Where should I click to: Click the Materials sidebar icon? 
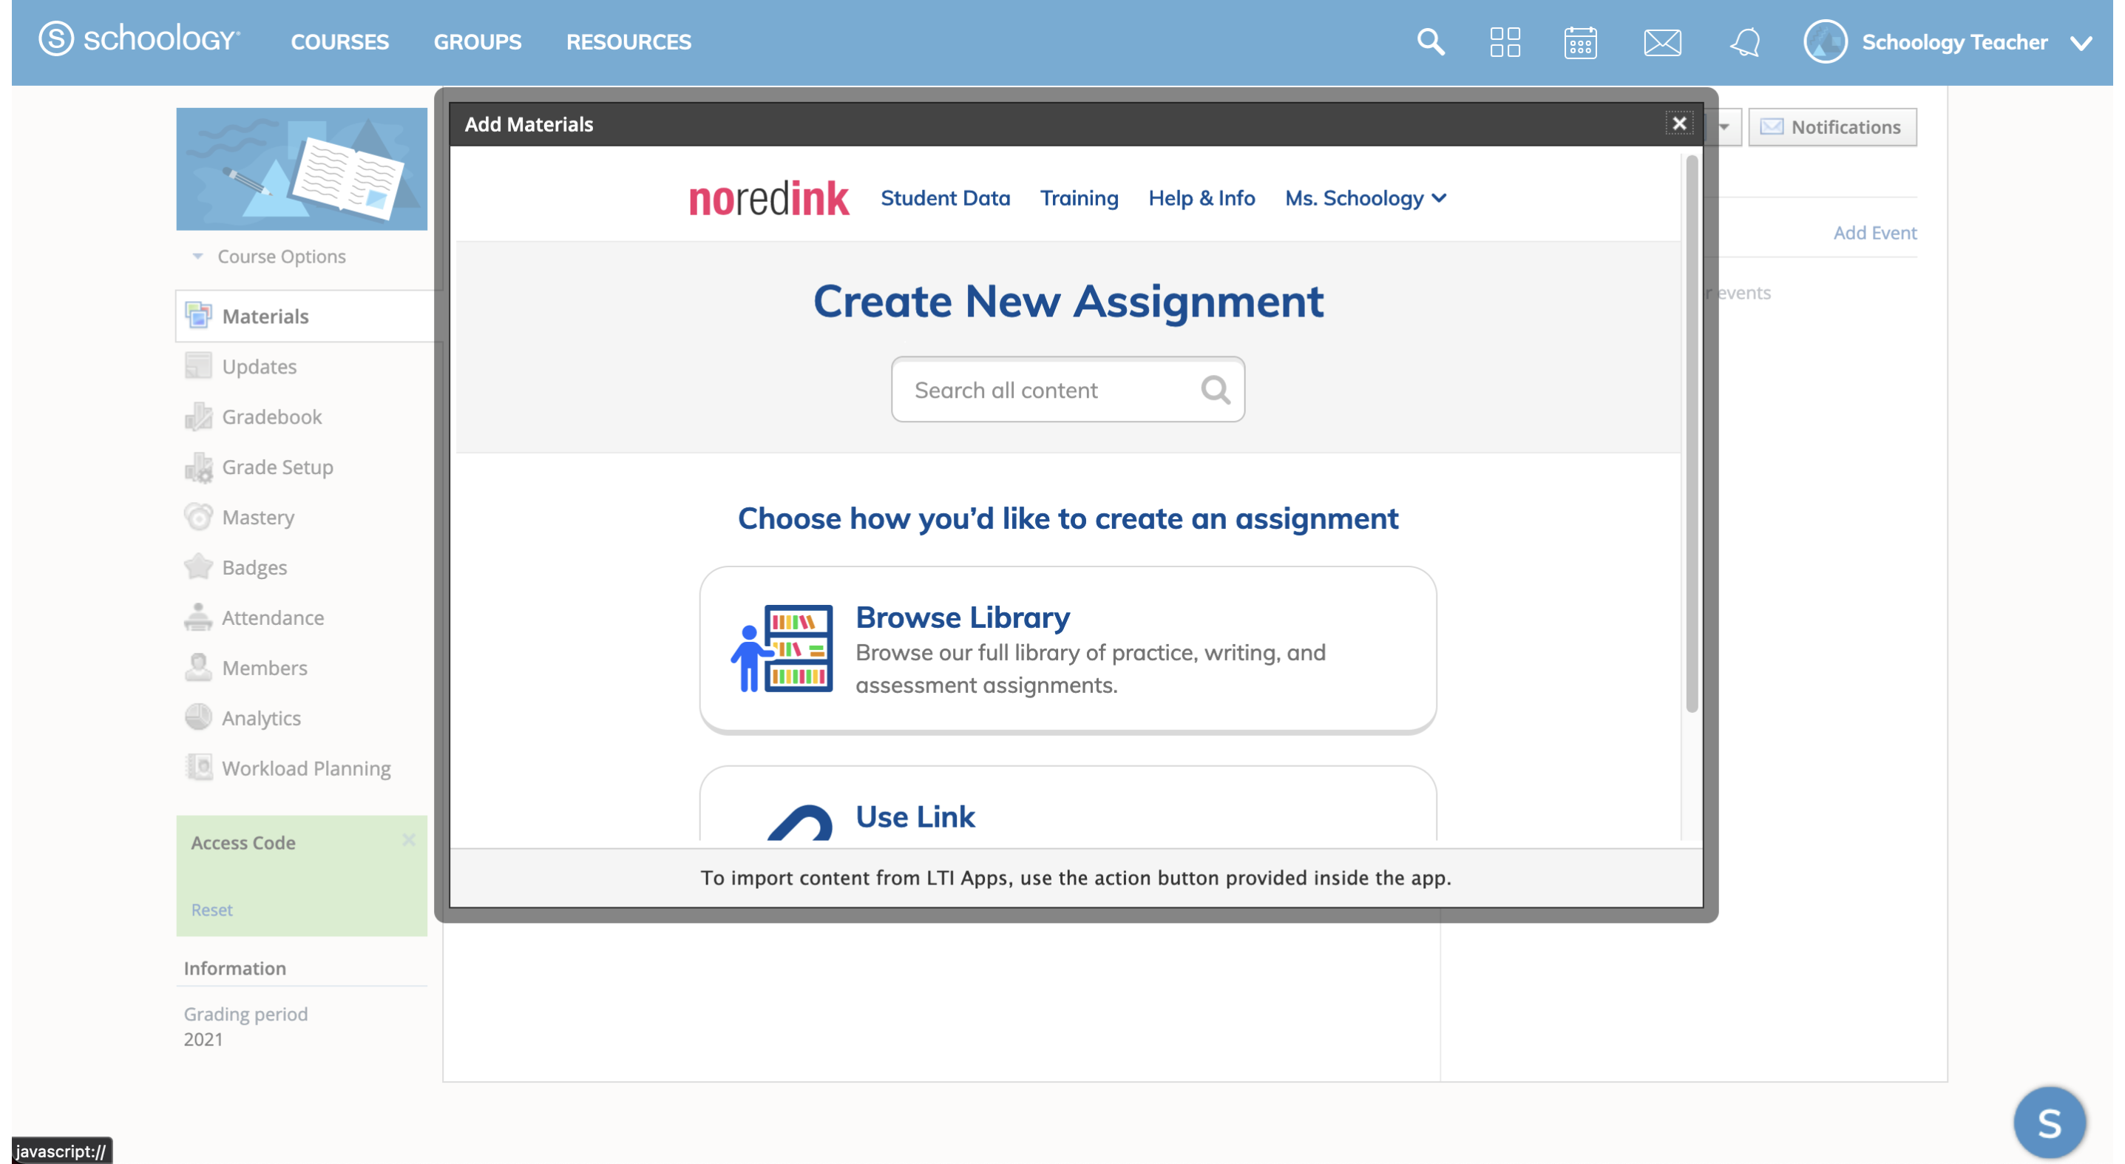pyautogui.click(x=198, y=316)
